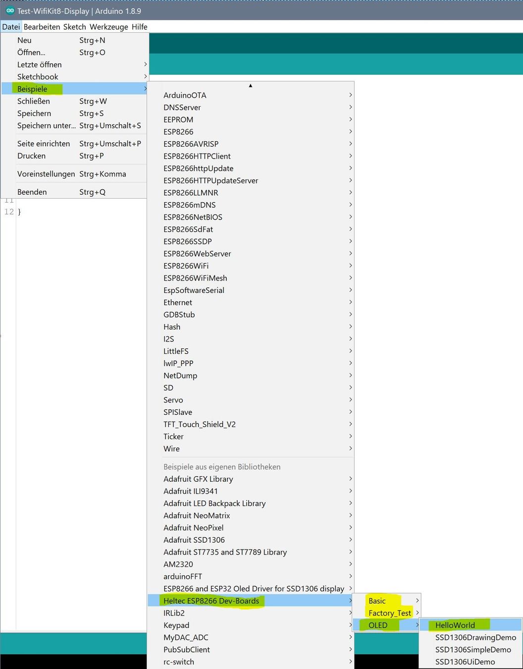Open the HelloWorld example sketch
Screen dimensions: 523x669
tap(471, 625)
